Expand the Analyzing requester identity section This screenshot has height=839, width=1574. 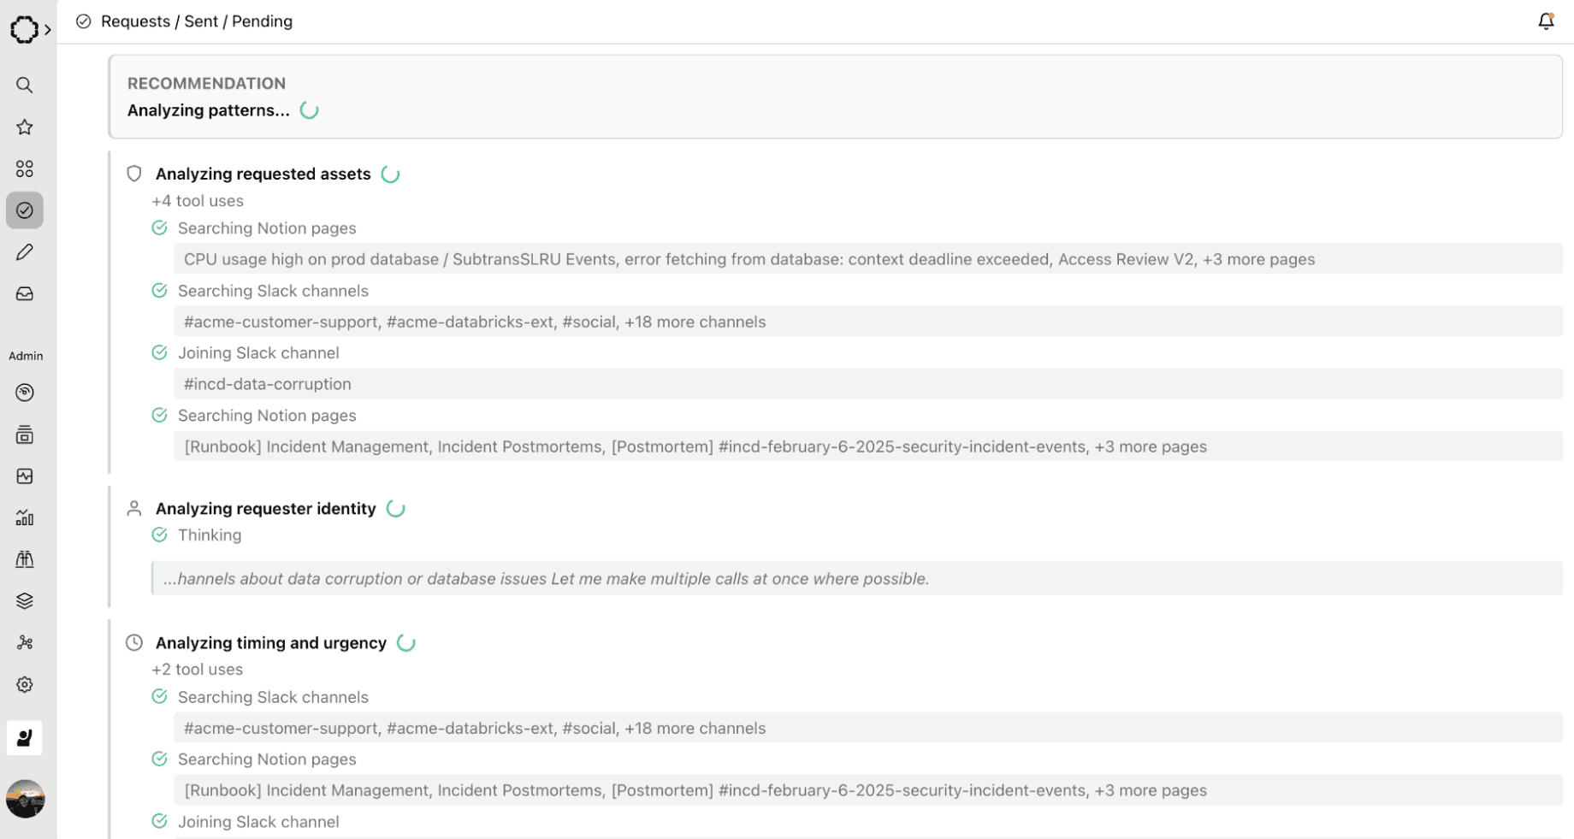(266, 508)
